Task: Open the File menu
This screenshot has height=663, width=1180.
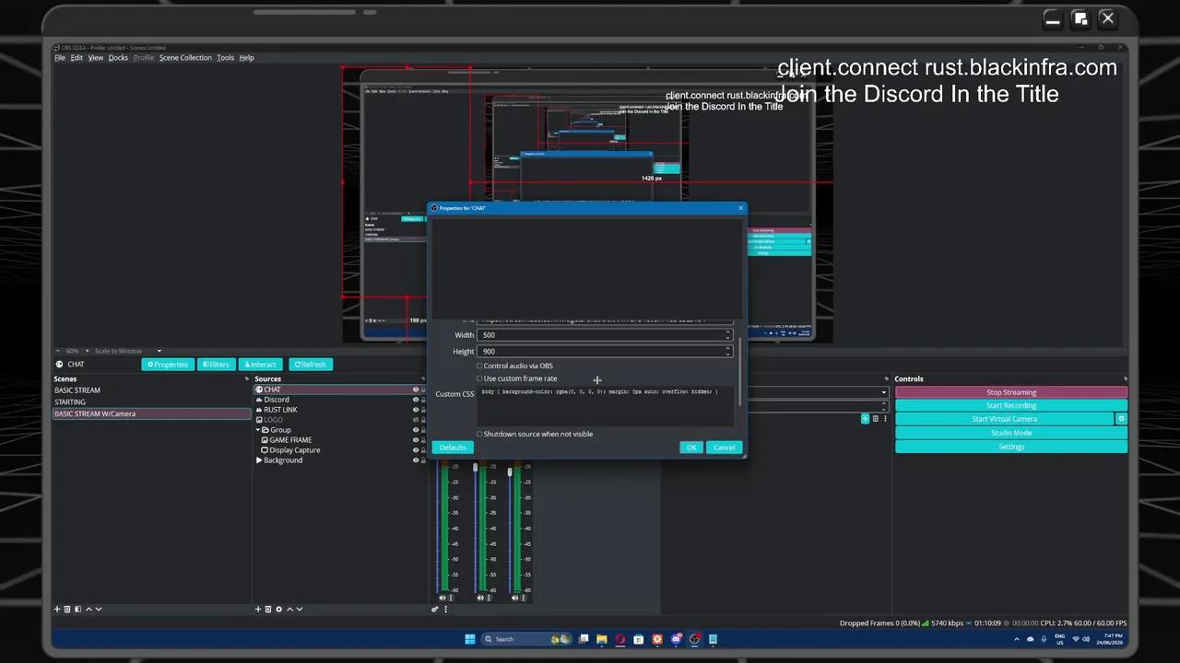Action: 60,58
